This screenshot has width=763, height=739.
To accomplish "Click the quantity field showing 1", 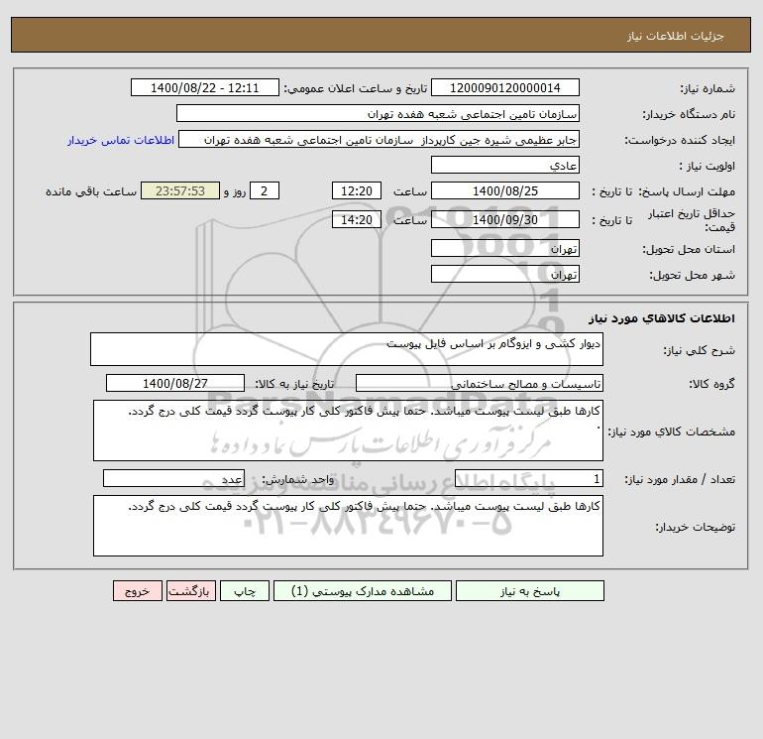I will (529, 478).
